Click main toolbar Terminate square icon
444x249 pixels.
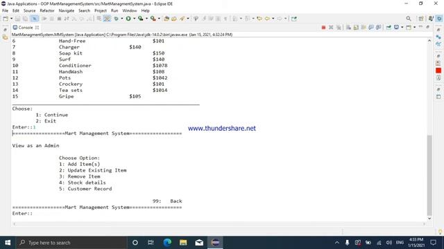click(59, 19)
